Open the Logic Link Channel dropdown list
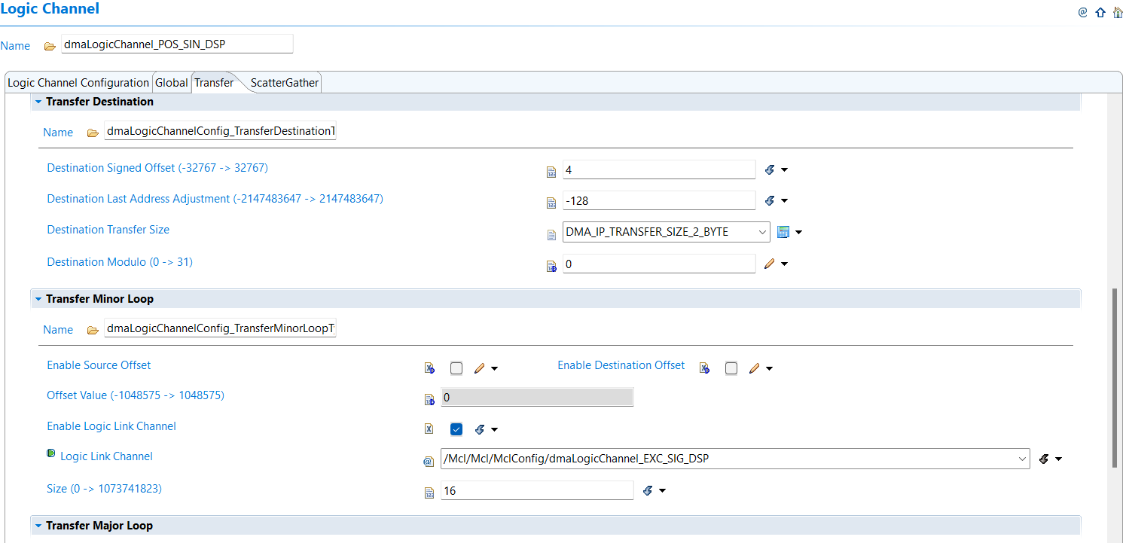The image size is (1129, 543). [1022, 458]
